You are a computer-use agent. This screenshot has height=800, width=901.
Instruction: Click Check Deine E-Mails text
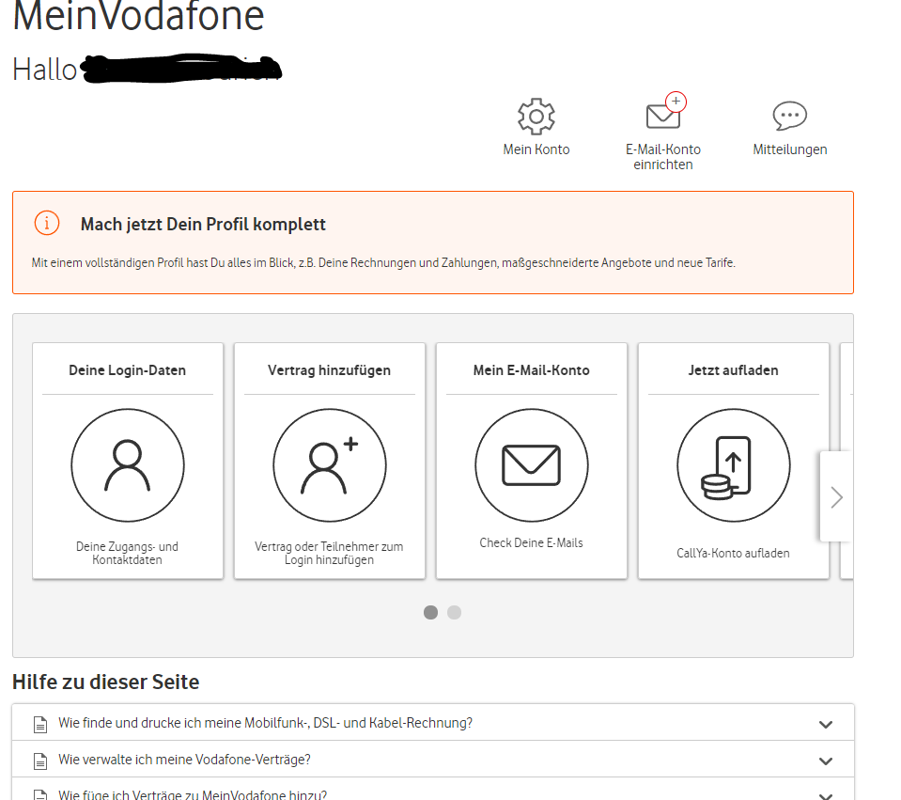click(x=532, y=543)
